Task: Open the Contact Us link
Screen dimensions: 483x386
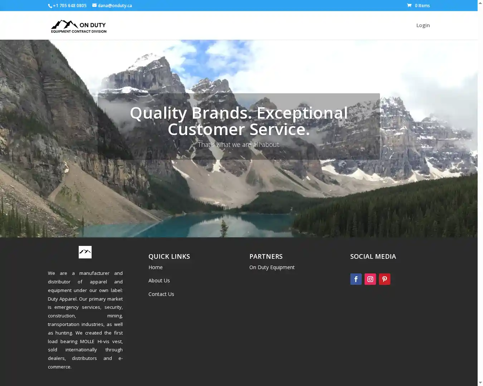Action: tap(161, 294)
